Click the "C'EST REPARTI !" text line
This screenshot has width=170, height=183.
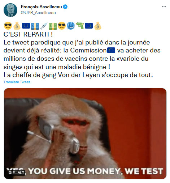[x=28, y=34]
